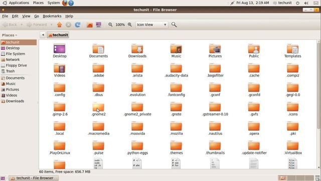Image resolution: width=321 pixels, height=181 pixels.
Task: Open Pictures bookmark in the sidebar
Action: coord(19,89)
